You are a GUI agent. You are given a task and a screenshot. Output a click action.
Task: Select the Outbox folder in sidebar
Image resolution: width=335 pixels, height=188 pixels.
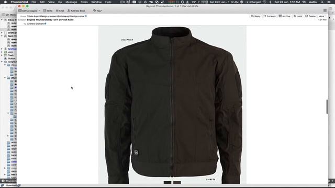(12, 58)
